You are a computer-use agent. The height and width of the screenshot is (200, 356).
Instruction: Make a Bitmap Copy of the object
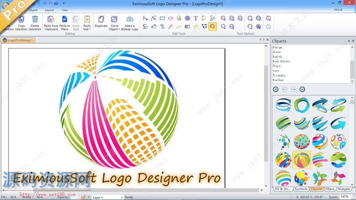click(x=129, y=23)
